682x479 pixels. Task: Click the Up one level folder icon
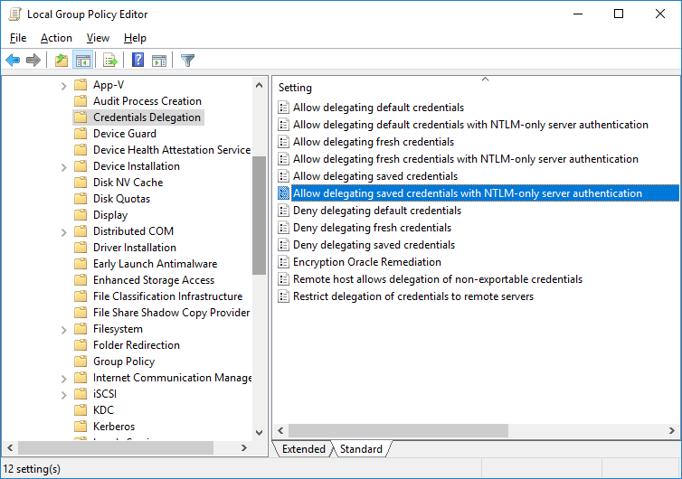point(62,60)
